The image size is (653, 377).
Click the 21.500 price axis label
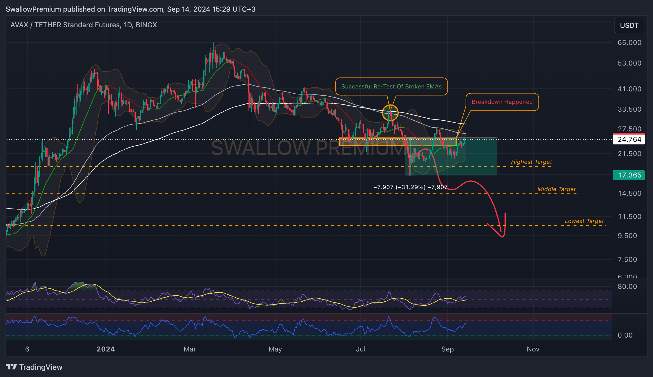pyautogui.click(x=630, y=154)
